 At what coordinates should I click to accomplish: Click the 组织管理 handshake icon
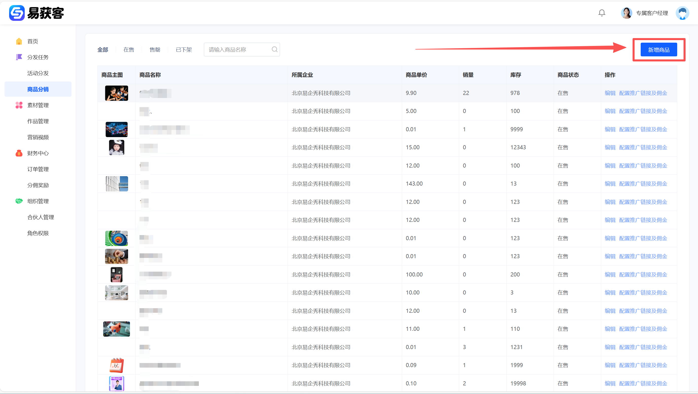(19, 201)
